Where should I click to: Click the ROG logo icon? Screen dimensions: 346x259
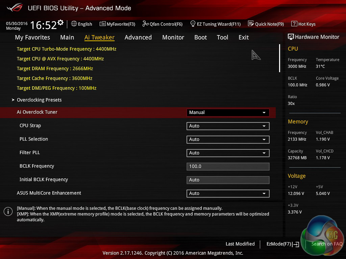pos(15,7)
